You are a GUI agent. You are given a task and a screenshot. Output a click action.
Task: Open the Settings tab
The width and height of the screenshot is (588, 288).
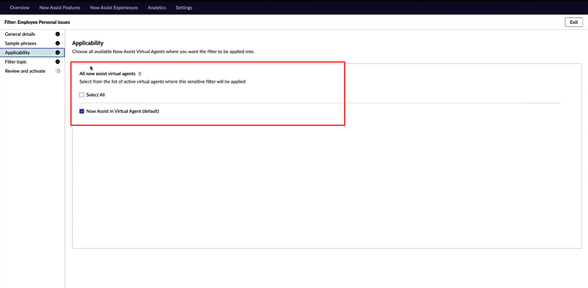[184, 8]
